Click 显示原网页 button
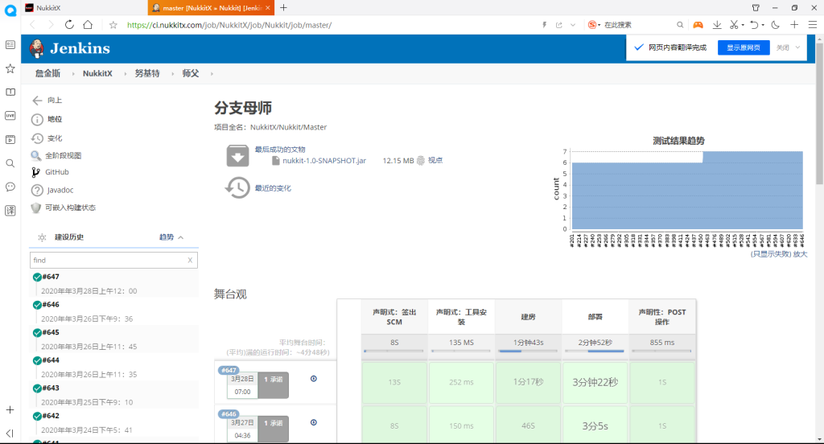824x444 pixels. pos(744,47)
